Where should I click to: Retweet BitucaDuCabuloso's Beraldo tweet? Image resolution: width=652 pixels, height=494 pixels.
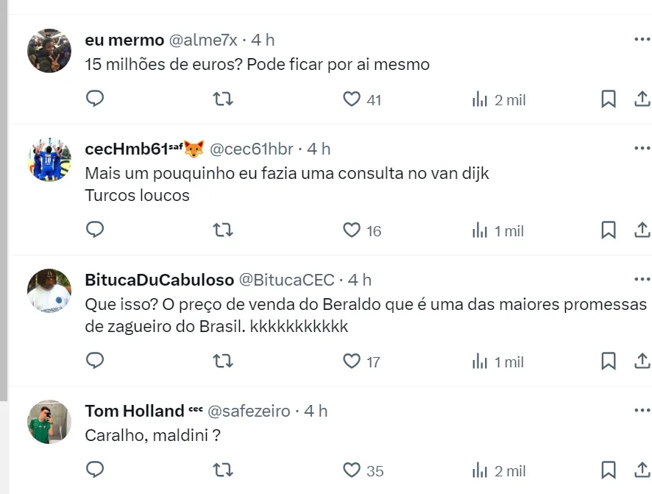click(222, 361)
